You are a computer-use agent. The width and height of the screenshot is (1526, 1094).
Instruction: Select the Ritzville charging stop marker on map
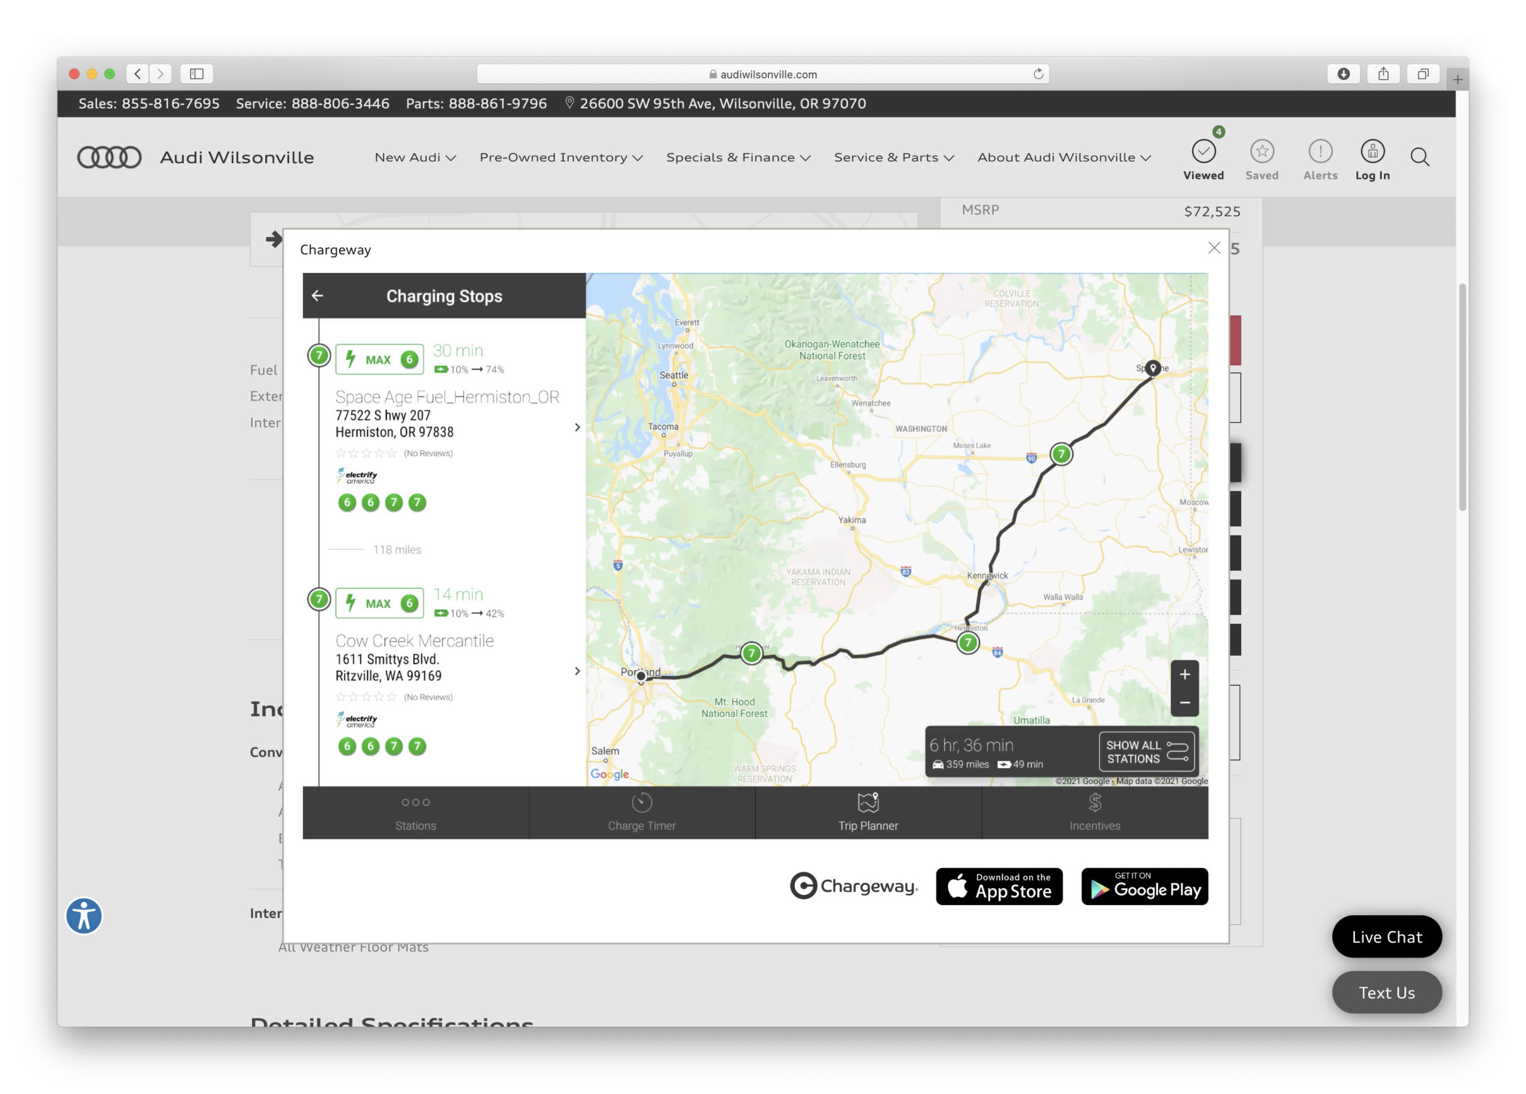pyautogui.click(x=1061, y=454)
